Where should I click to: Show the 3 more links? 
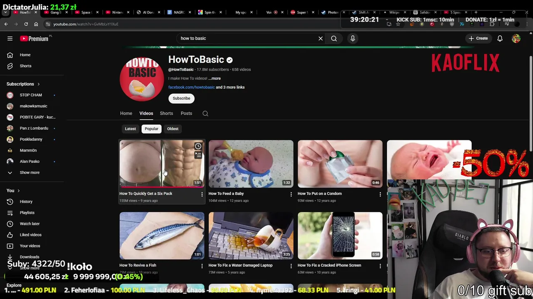pyautogui.click(x=230, y=87)
